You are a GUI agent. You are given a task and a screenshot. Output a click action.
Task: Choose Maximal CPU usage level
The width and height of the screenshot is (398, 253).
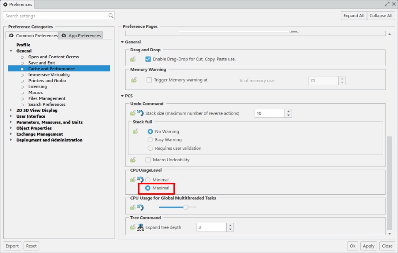[x=148, y=188]
